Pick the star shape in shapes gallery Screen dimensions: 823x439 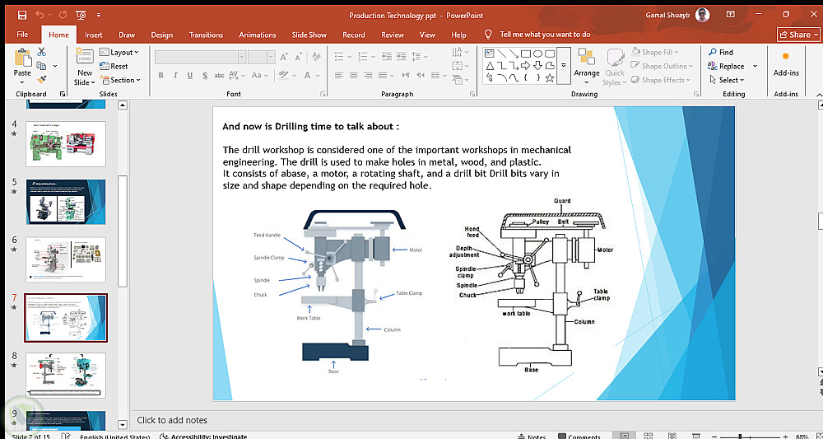(551, 77)
